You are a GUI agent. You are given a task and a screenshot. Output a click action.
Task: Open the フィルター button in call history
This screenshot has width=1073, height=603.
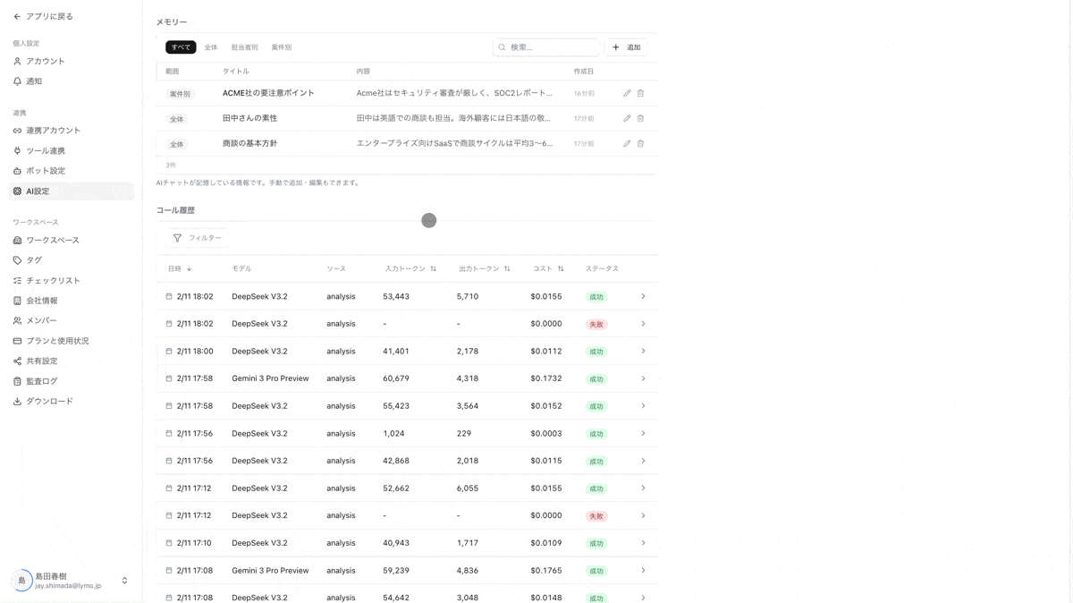click(197, 238)
